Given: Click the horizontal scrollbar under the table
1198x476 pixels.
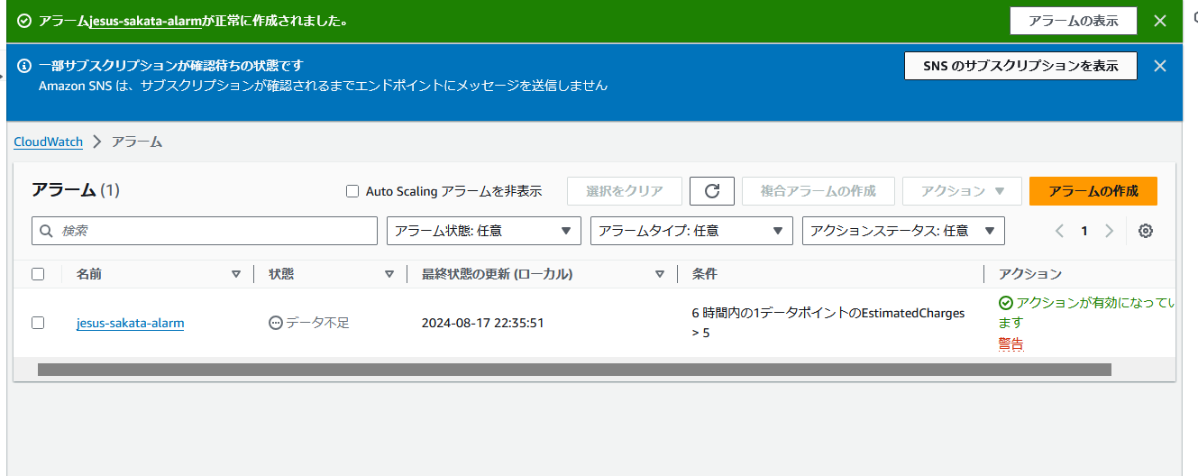Looking at the screenshot, I should coord(574,370).
